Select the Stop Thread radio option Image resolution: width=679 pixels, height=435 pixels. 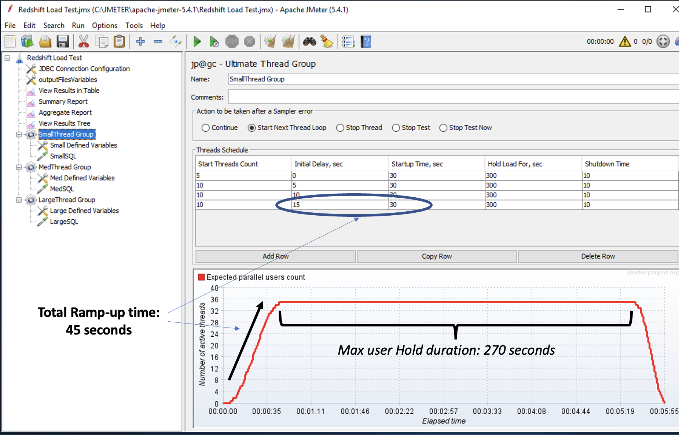(340, 128)
